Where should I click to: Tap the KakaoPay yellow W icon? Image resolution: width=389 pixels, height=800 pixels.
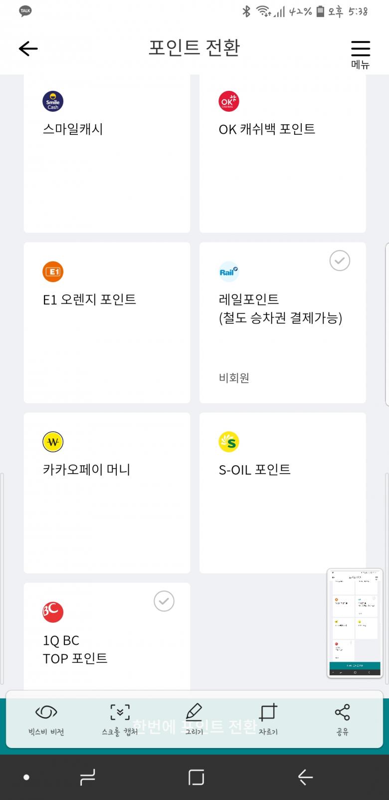(53, 442)
